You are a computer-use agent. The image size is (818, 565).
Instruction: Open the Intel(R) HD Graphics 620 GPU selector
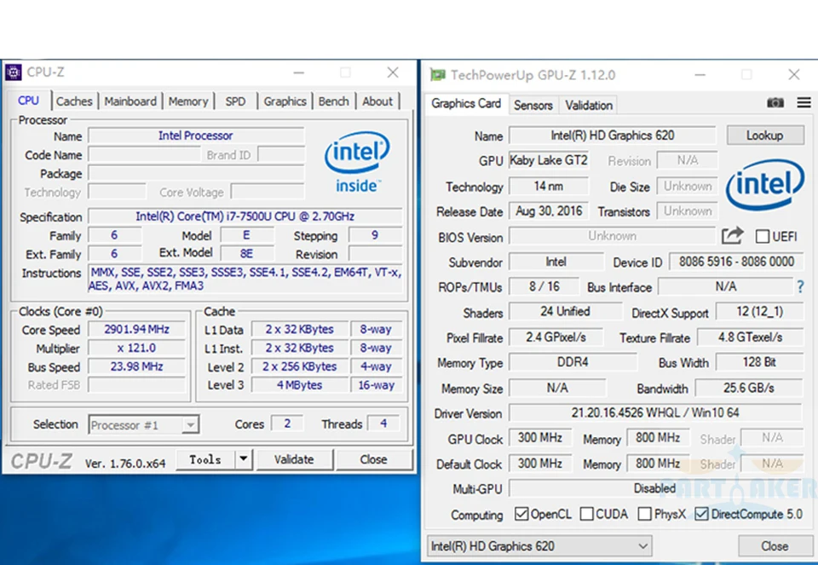tap(539, 546)
